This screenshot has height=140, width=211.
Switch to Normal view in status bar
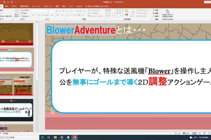pos(195,133)
